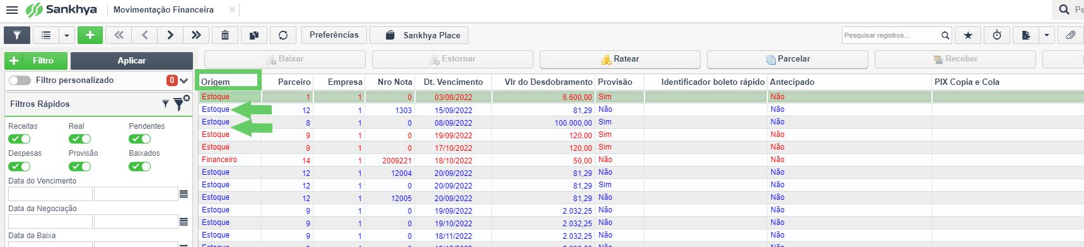Open the export options dropdown arrow

[1047, 35]
